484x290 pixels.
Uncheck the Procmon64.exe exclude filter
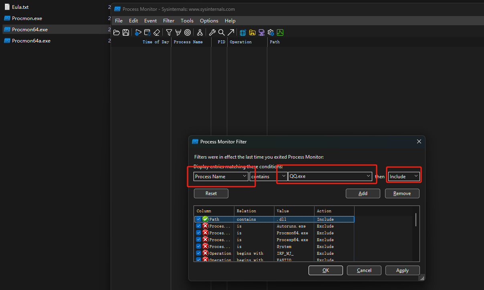(198, 233)
